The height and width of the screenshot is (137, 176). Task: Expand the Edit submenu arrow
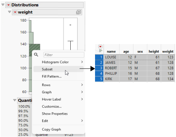(82, 121)
